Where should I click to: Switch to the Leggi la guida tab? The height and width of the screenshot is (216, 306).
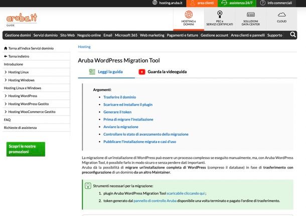[x=106, y=71]
